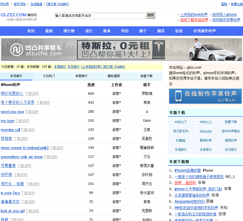Select the 批量下载 button
Viewport: 243px width, 221px height.
[x=231, y=122]
